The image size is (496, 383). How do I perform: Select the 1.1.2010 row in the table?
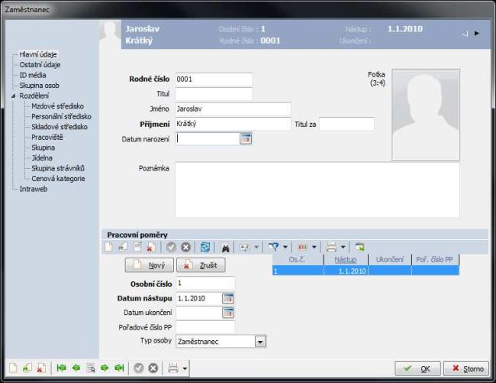366,271
